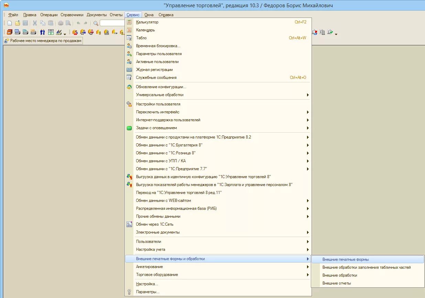Image resolution: width=425 pixels, height=298 pixels.
Task: Open the Операции menu
Action: pos(49,15)
